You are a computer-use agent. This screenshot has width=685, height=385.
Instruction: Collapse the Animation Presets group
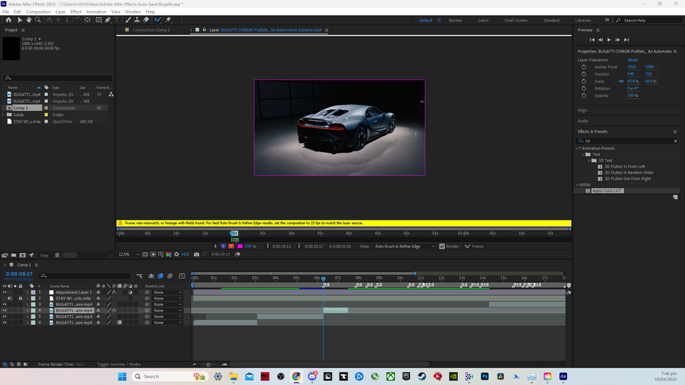pyautogui.click(x=577, y=149)
